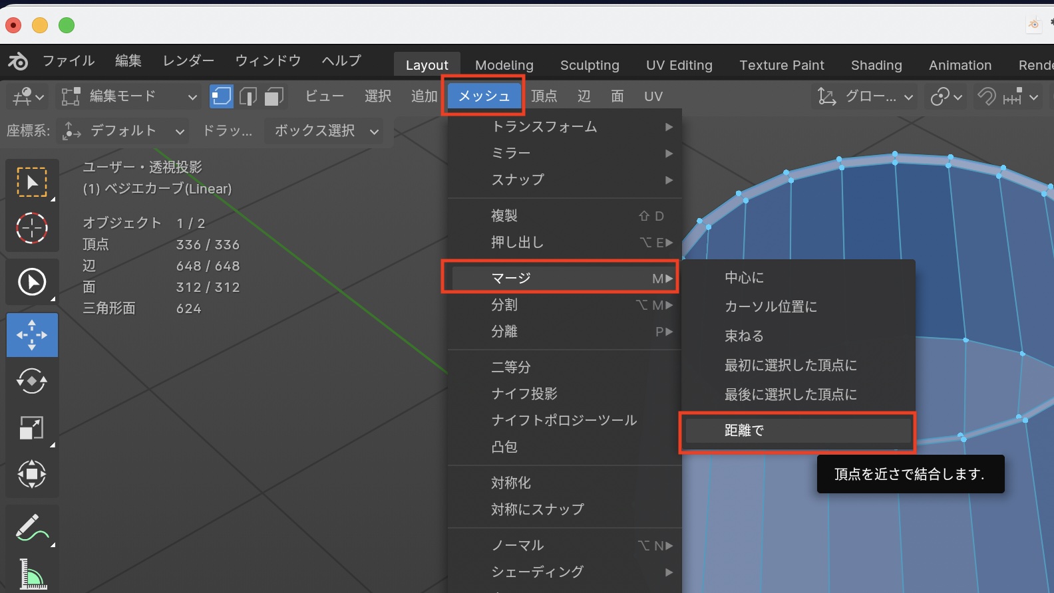Select the 3D Cursor tool
Image resolution: width=1054 pixels, height=593 pixels.
(x=32, y=228)
